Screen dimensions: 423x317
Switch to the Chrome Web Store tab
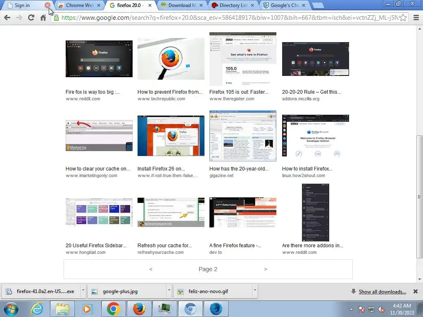(79, 5)
